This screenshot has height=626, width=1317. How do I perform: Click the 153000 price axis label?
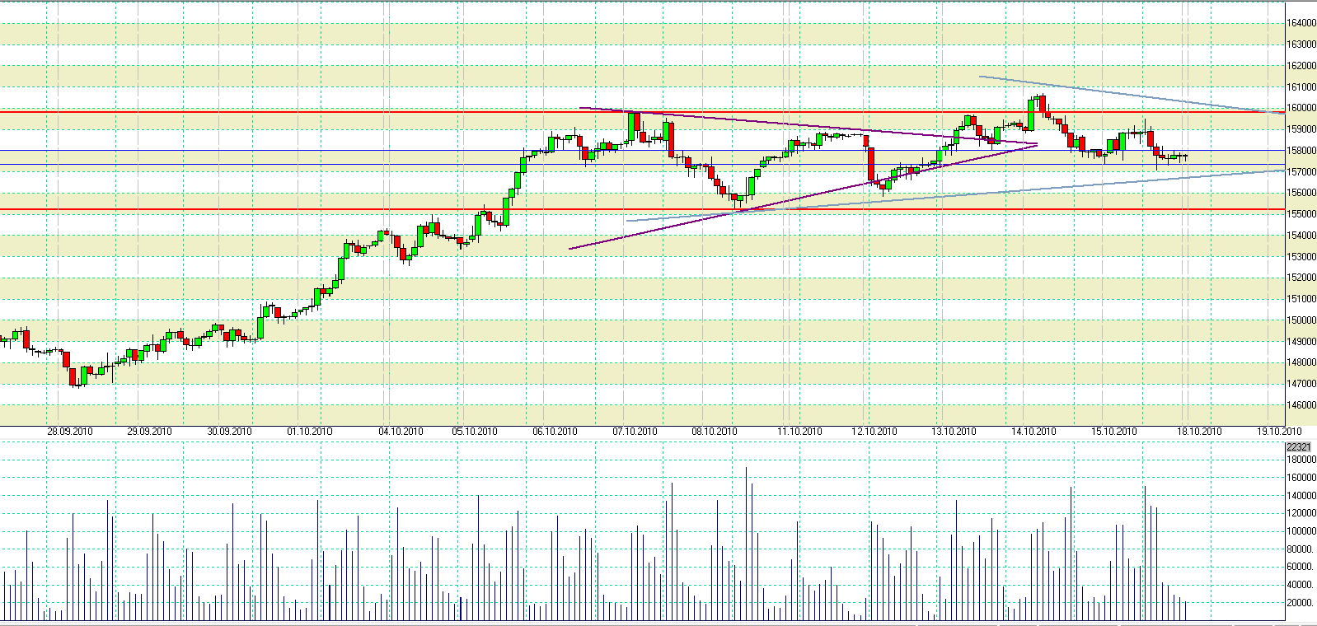click(x=1301, y=257)
